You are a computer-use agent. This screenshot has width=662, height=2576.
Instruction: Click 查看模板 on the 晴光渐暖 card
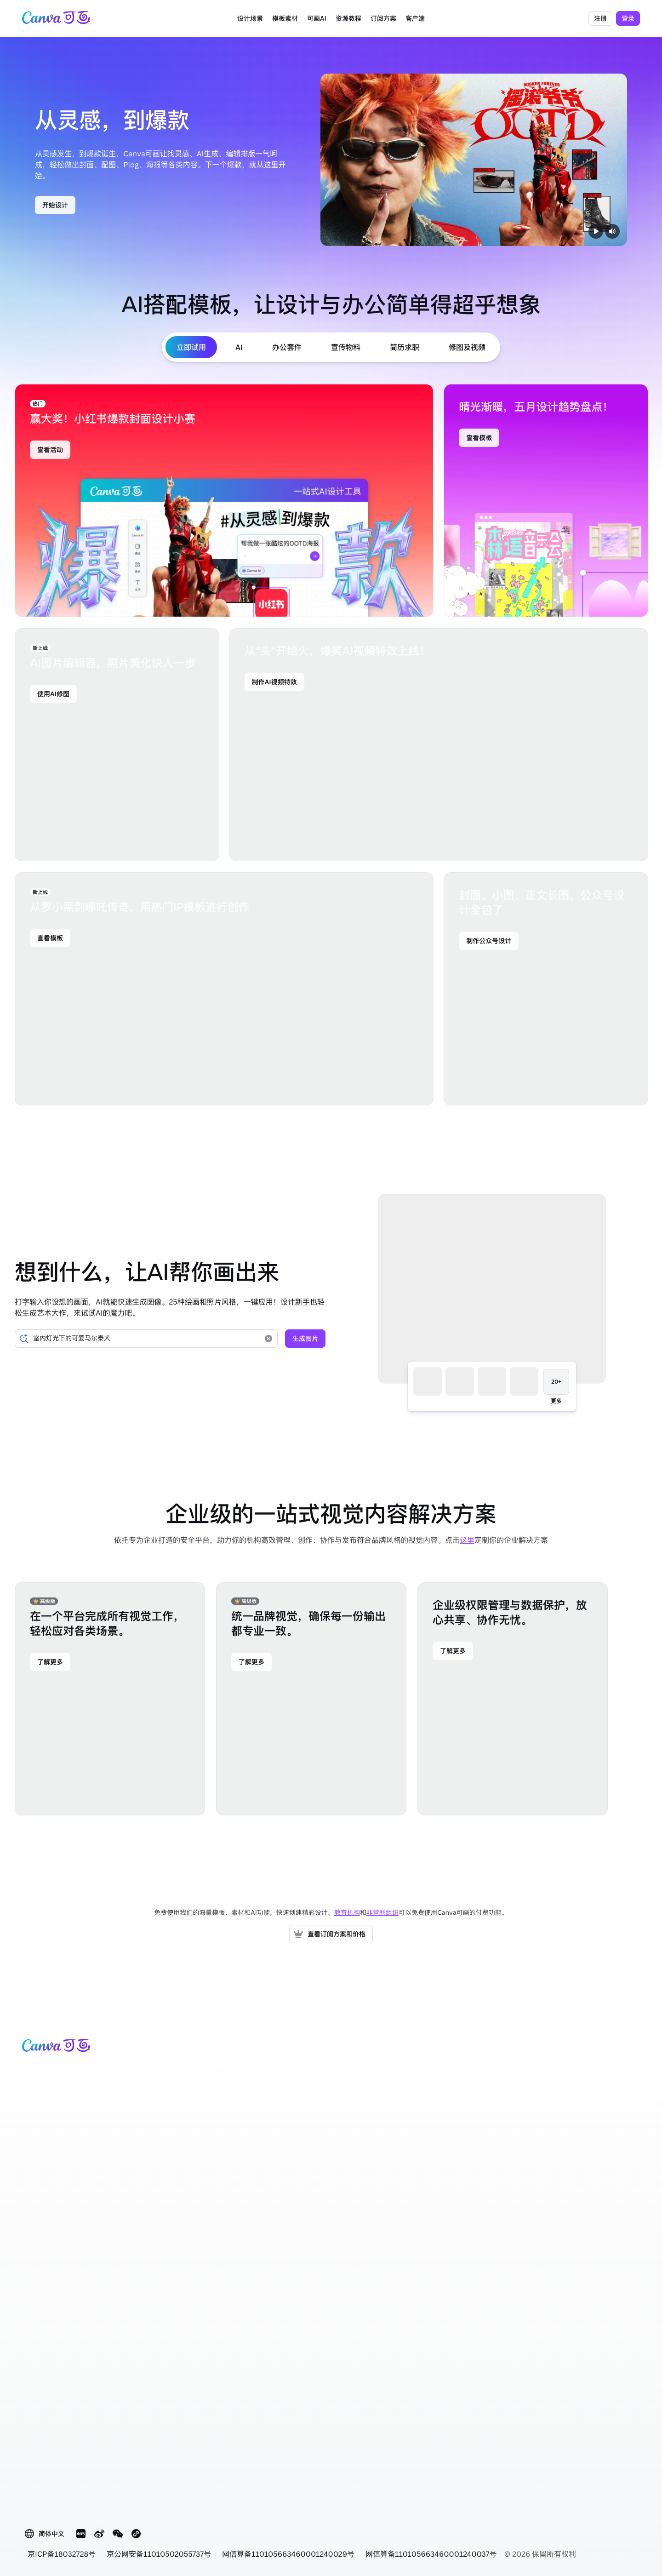click(x=479, y=438)
